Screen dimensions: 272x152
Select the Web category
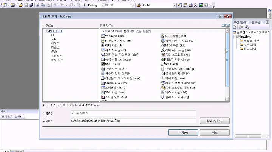click(x=54, y=52)
